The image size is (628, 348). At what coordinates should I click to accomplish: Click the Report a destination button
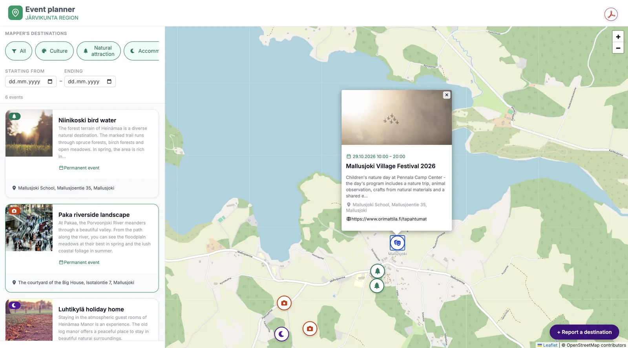click(584, 332)
